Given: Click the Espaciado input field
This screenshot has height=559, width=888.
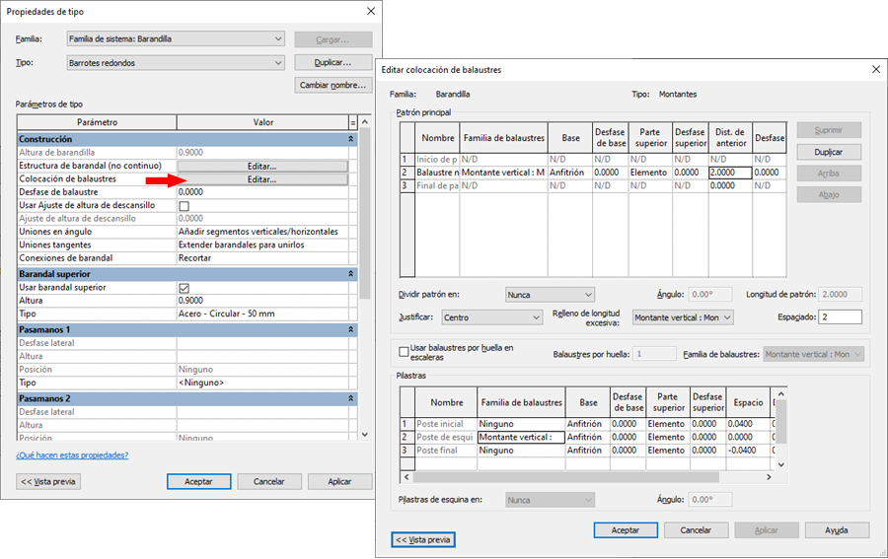Looking at the screenshot, I should pos(840,317).
